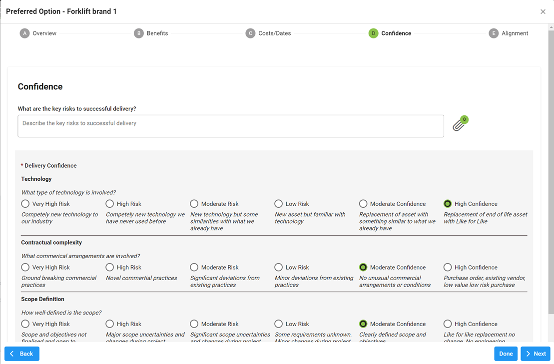Select High Confidence for Contractual complexity
This screenshot has width=554, height=364.
pos(447,267)
